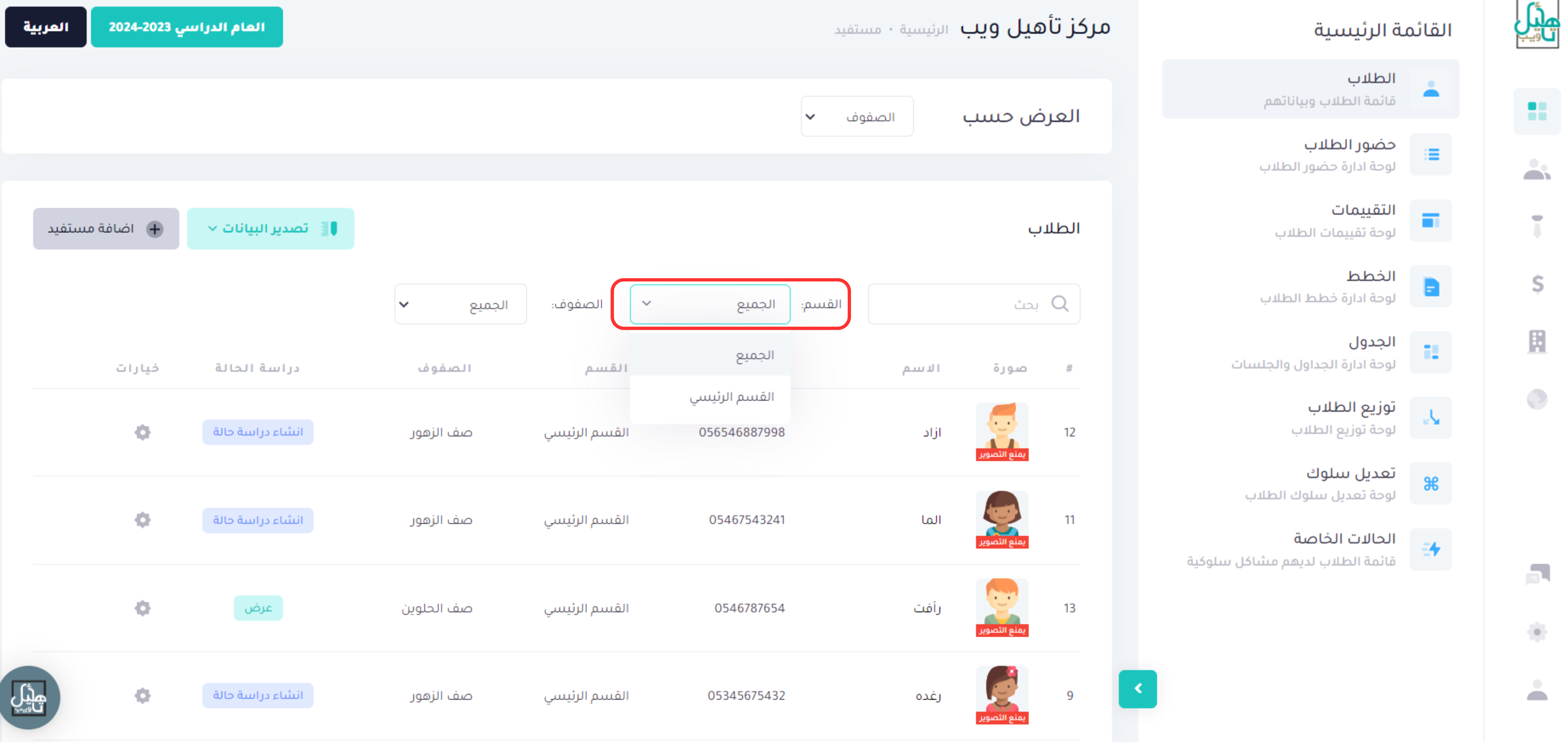Open the dollar sign finance icon
The height and width of the screenshot is (746, 1564).
pyautogui.click(x=1537, y=284)
